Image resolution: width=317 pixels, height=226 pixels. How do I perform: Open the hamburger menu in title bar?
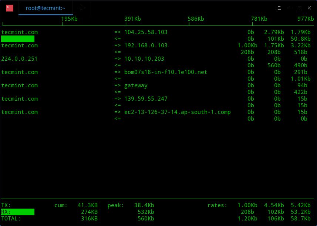coord(279,8)
